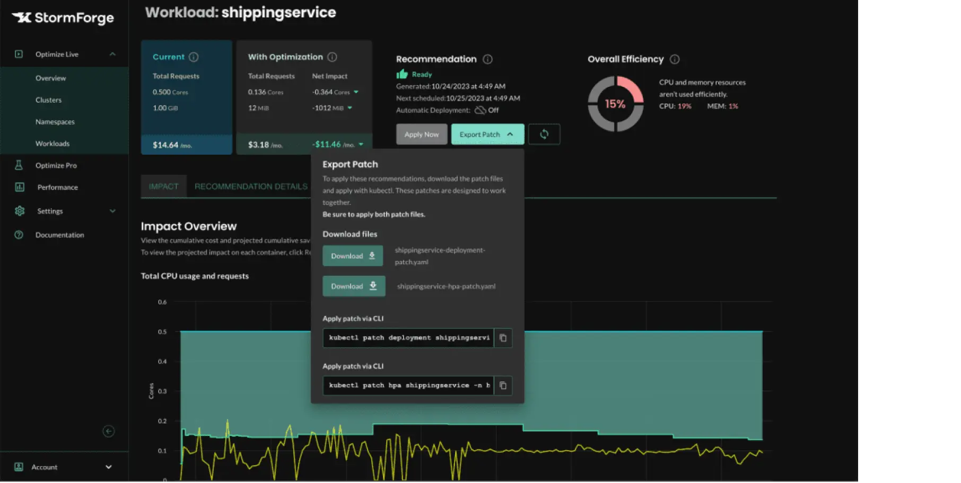961x483 pixels.
Task: Click the Apply Now button
Action: click(x=421, y=134)
